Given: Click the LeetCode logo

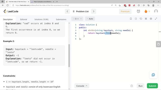Looking at the screenshot, I should coord(11,11).
